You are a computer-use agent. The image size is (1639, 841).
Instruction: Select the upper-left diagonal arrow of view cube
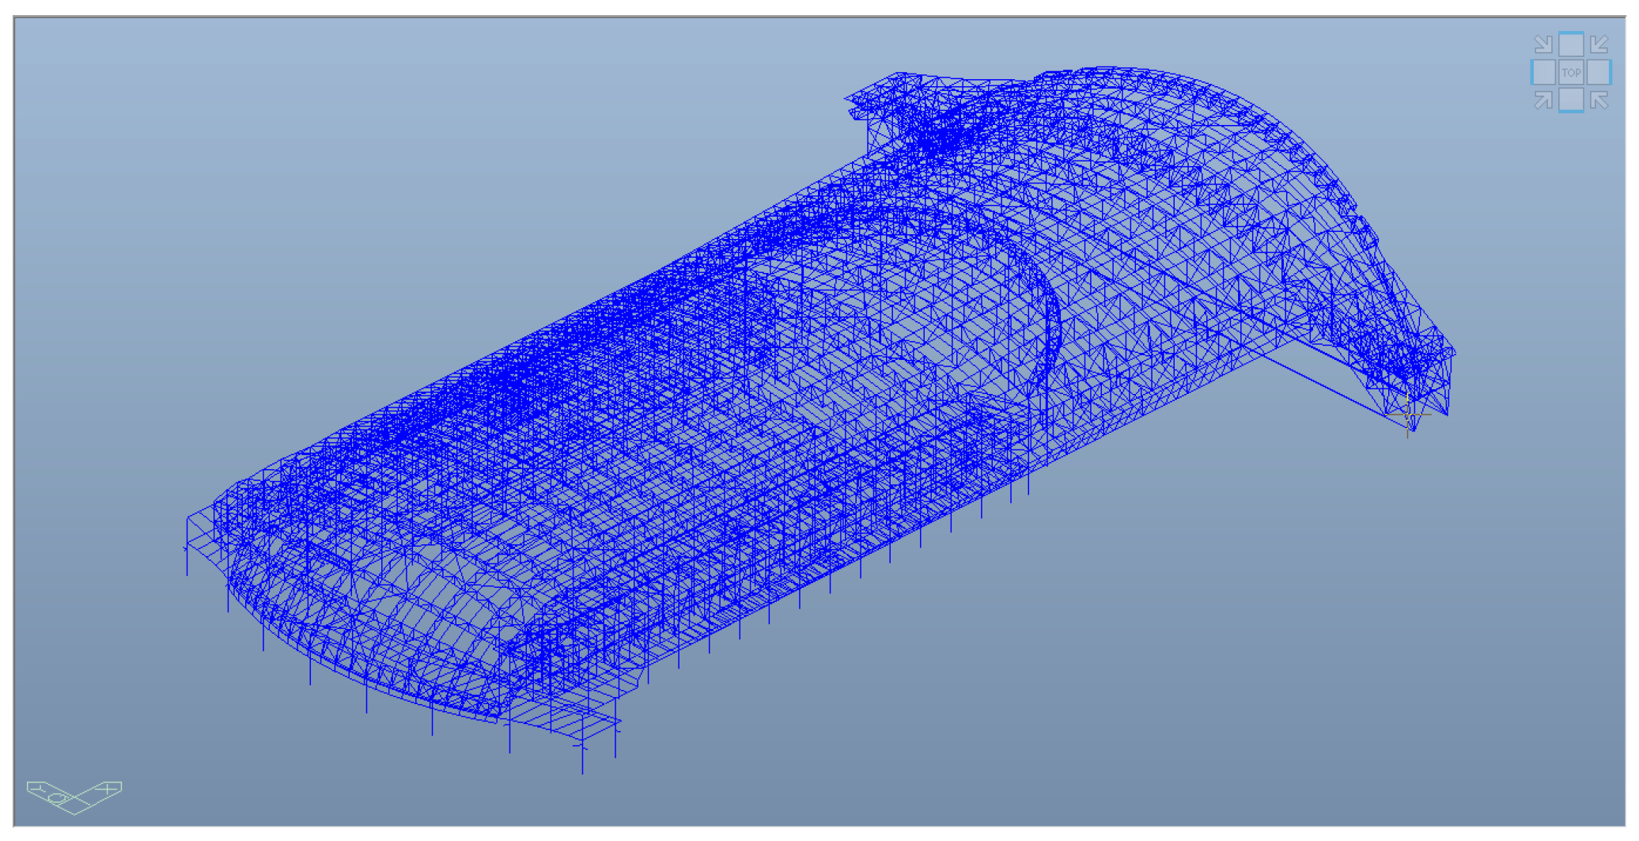pos(1543,44)
